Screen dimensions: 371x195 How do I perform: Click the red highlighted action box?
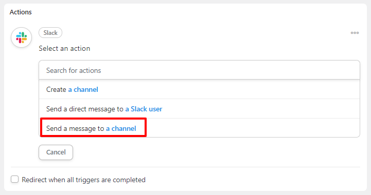pyautogui.click(x=93, y=127)
